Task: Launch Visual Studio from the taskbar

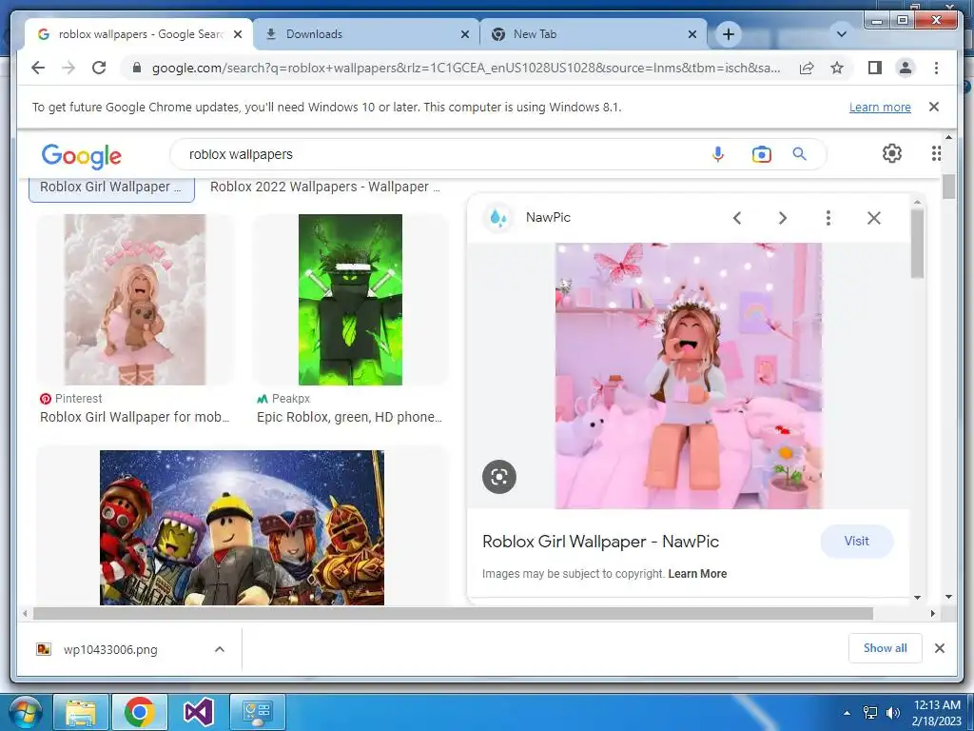Action: click(x=198, y=712)
